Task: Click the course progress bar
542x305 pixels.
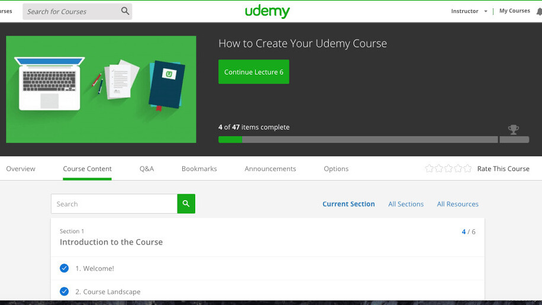Action: 358,140
